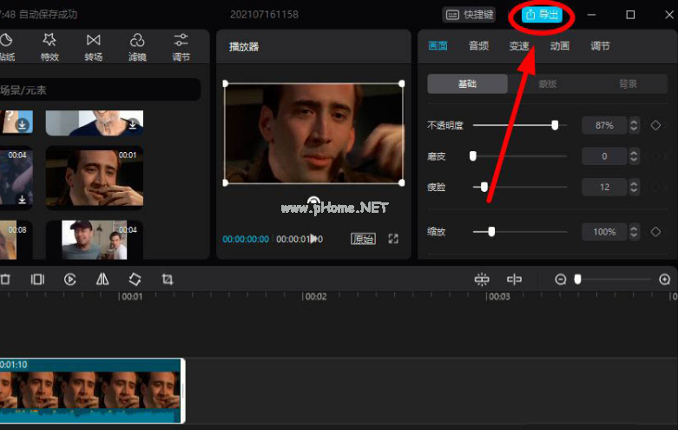Select the 背景 background sub-tab
Image resolution: width=678 pixels, height=430 pixels.
pyautogui.click(x=628, y=83)
